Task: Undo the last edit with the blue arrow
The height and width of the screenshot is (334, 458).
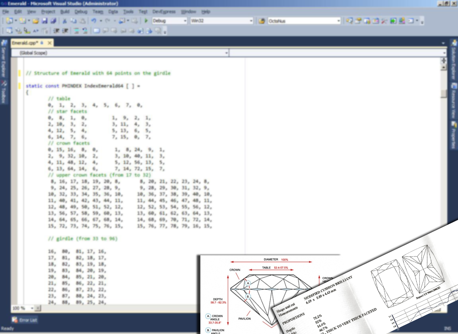Action: [x=94, y=21]
